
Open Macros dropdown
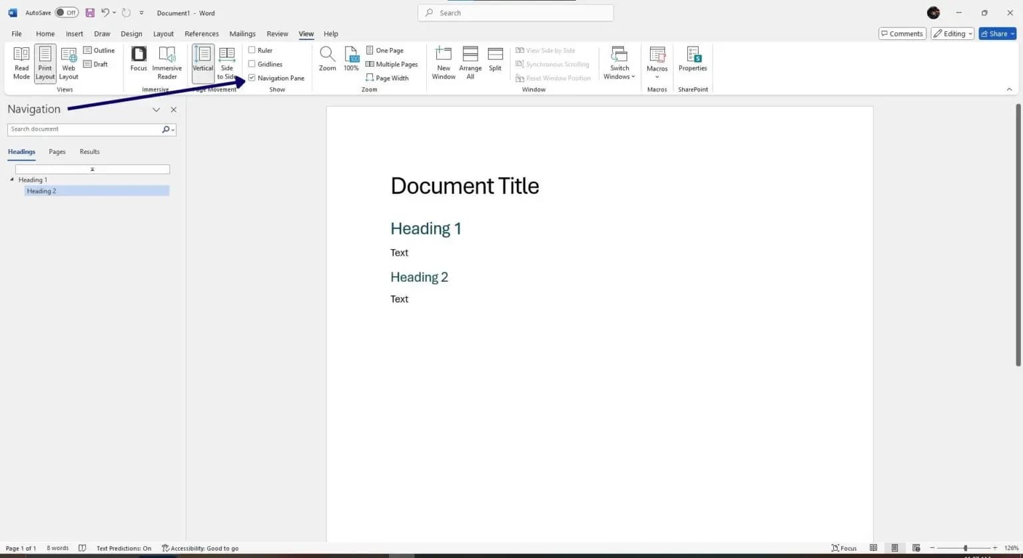pyautogui.click(x=657, y=63)
